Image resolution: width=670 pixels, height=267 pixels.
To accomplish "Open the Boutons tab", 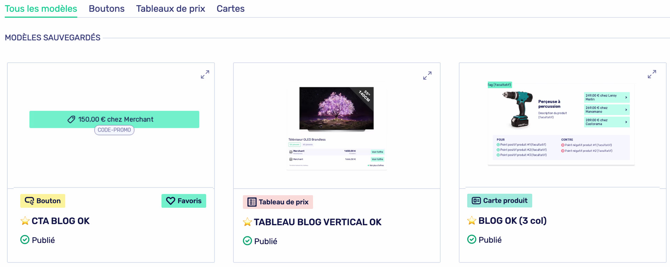I will coord(106,9).
